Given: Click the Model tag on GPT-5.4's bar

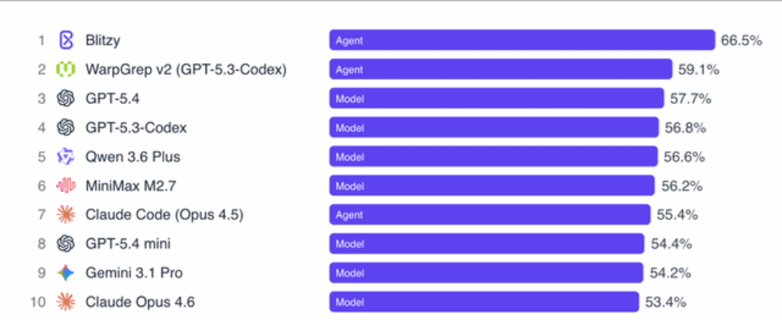Looking at the screenshot, I should pyautogui.click(x=350, y=98).
